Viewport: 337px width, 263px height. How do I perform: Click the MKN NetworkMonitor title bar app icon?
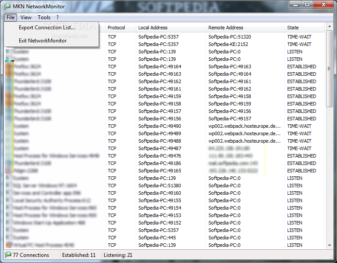[7, 7]
